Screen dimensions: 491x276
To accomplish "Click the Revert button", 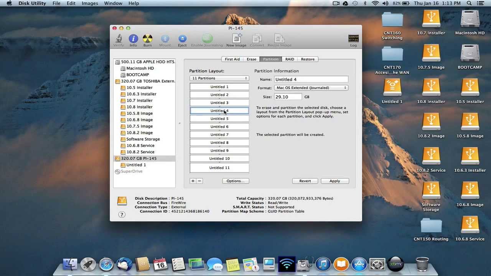I will 305,181.
